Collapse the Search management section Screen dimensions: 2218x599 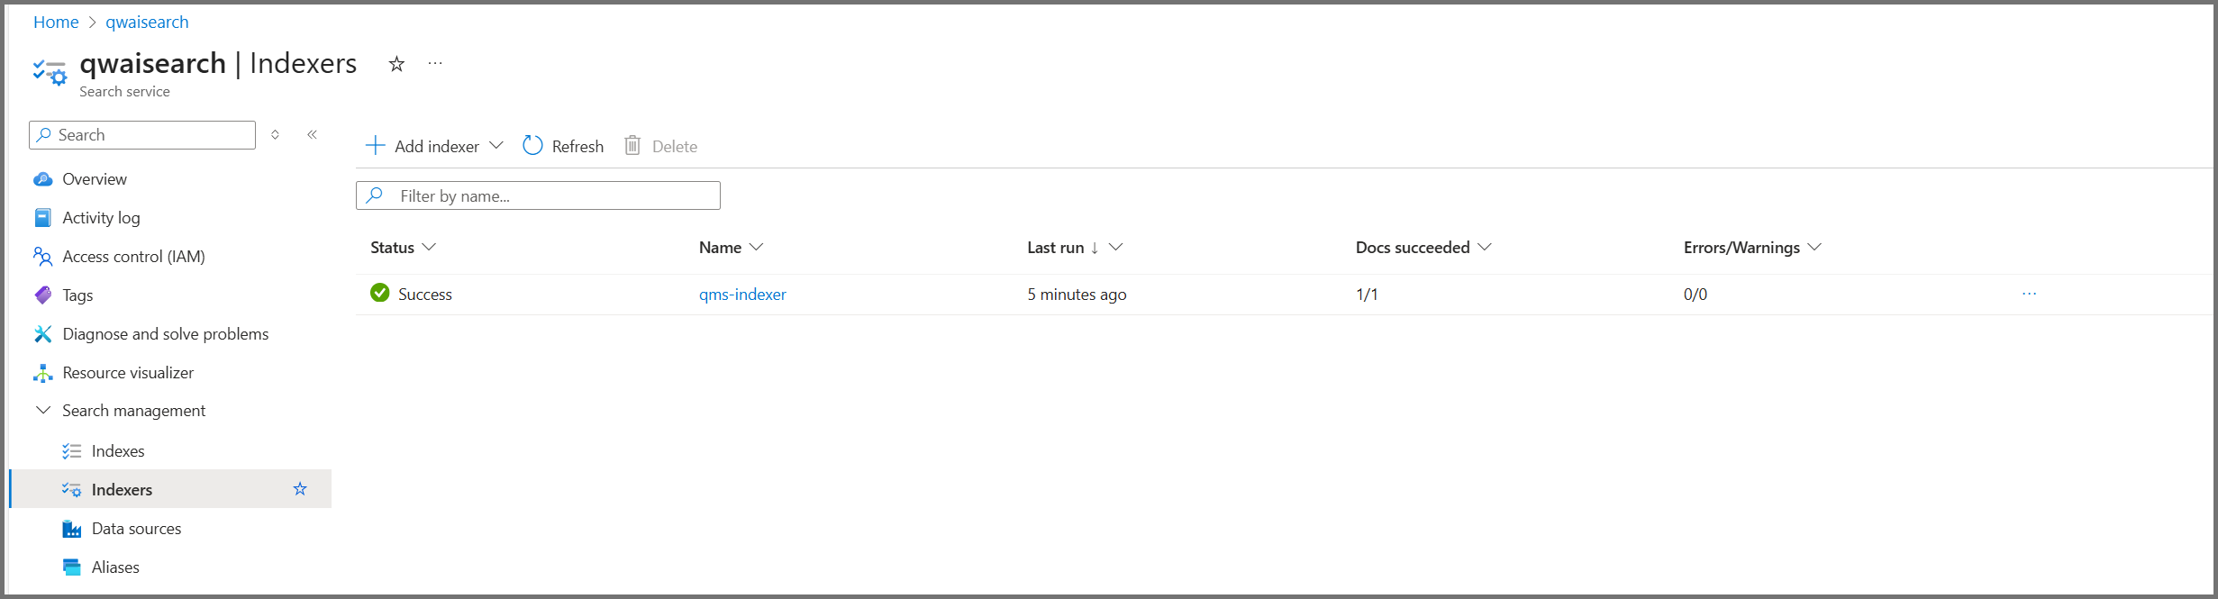pos(43,411)
